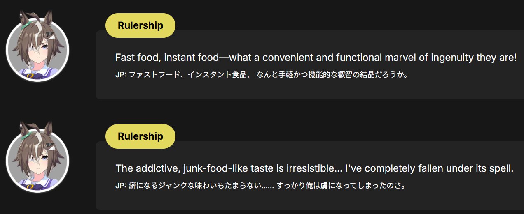Click the hair clip on the lower avatar

click(50, 147)
